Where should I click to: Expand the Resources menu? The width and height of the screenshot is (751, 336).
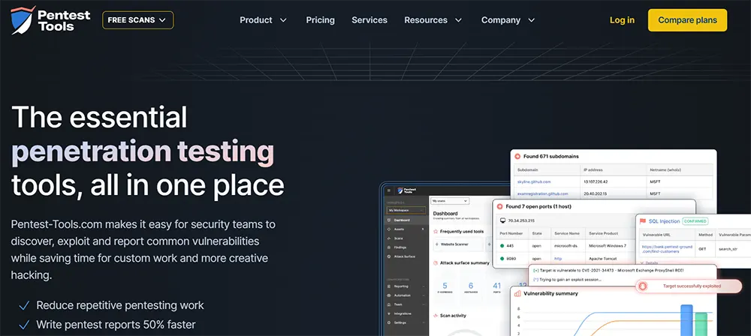[433, 20]
